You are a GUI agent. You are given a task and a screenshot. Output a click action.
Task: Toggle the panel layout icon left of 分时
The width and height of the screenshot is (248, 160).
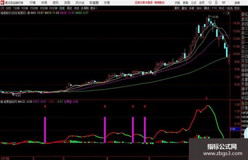click(2, 8)
